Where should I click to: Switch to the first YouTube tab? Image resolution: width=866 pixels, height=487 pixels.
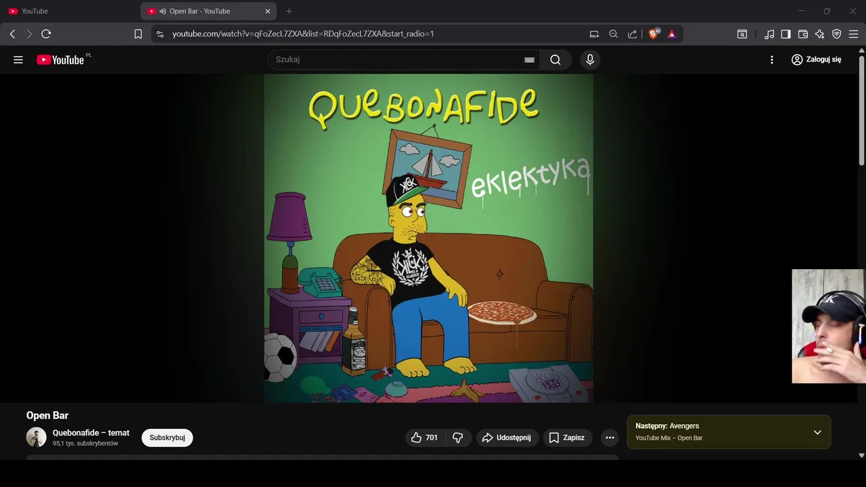point(70,11)
